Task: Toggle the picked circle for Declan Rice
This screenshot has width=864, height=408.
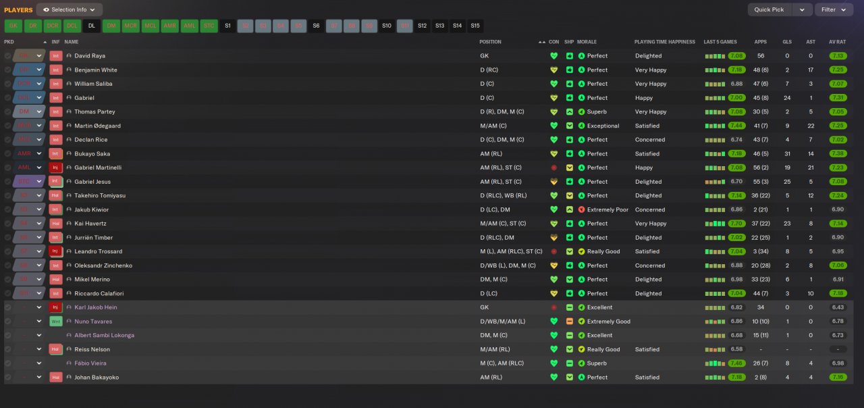Action: [7, 140]
